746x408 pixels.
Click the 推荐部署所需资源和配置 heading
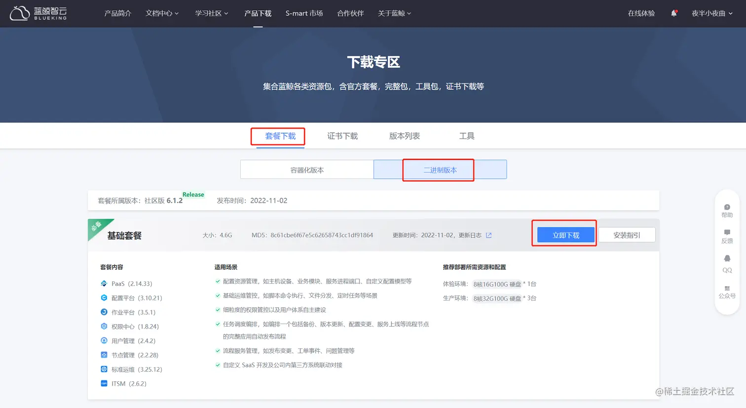pyautogui.click(x=474, y=267)
